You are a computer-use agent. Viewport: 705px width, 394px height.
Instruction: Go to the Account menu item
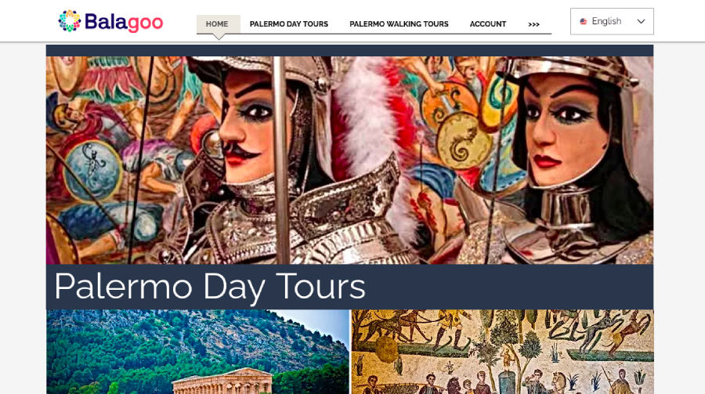point(488,24)
